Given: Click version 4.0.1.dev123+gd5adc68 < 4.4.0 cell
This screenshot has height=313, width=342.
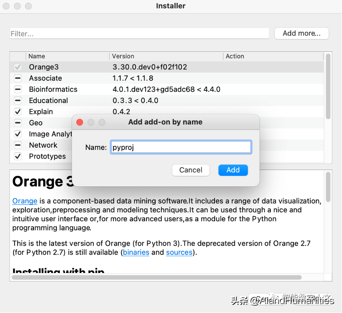Looking at the screenshot, I should [x=166, y=89].
